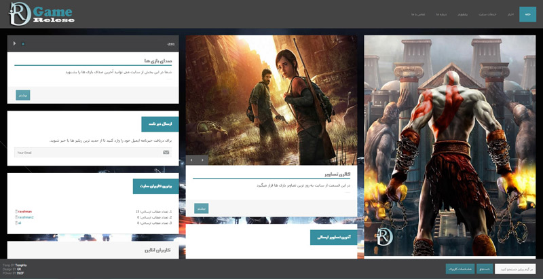The height and width of the screenshot is (279, 543).
Task: Click the God of War Kratos image
Action: pos(450,145)
